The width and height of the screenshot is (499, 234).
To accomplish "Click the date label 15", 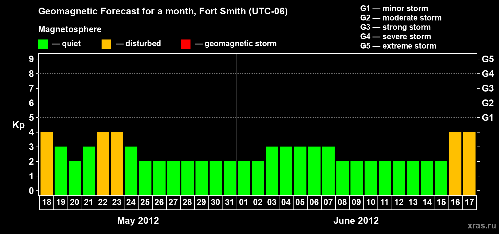I will click(441, 202).
